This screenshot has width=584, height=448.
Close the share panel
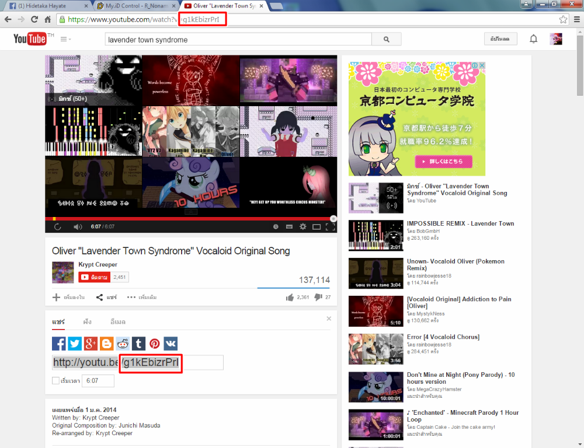pyautogui.click(x=329, y=318)
